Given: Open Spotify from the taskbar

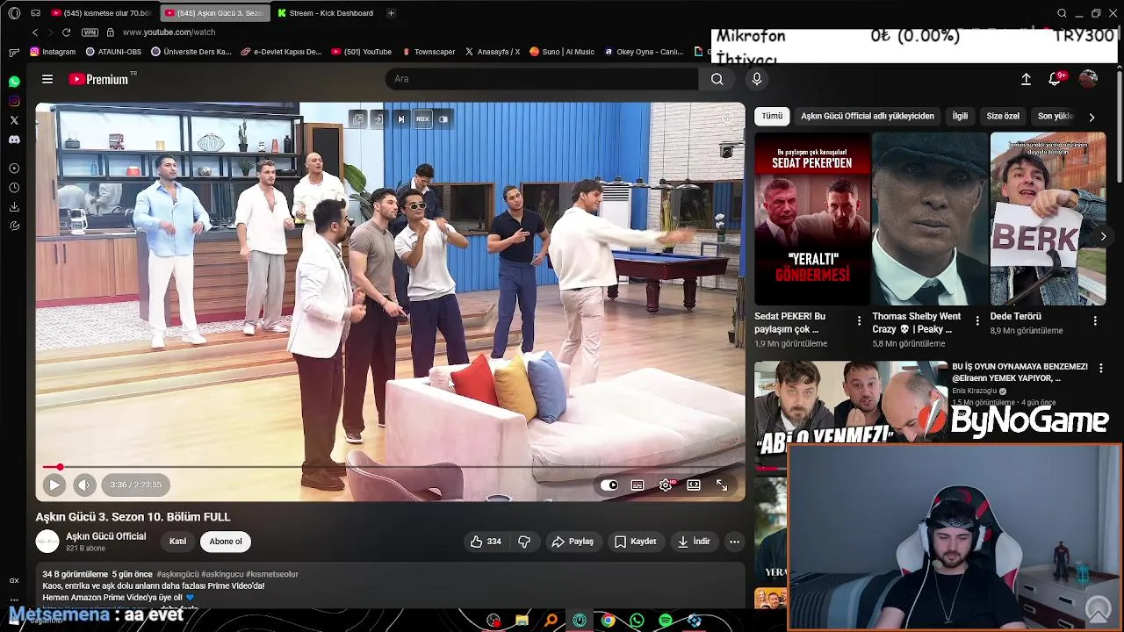Looking at the screenshot, I should (x=666, y=621).
